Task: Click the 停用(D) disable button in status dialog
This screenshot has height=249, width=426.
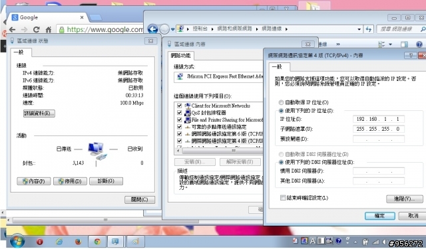Action: [x=70, y=181]
